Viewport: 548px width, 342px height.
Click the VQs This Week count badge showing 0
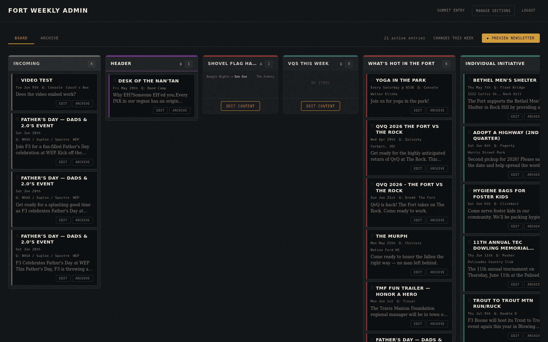pos(349,64)
